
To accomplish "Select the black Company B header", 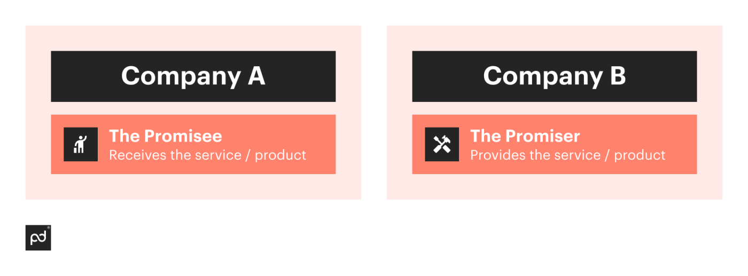I will point(554,76).
